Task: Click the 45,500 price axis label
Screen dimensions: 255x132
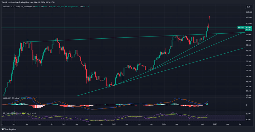Action: [x=249, y=51]
